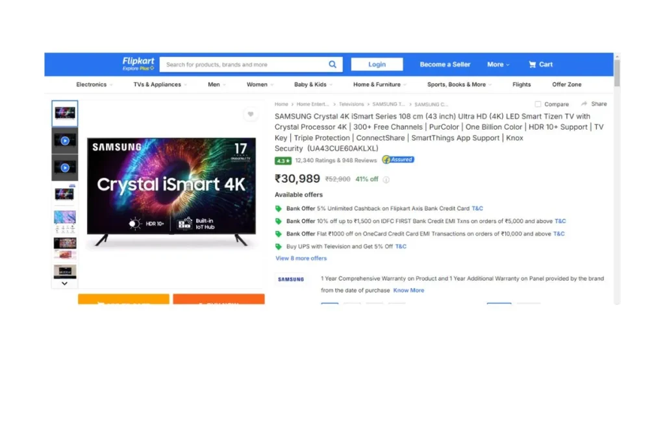Expand the Women category dropdown
This screenshot has width=665, height=443.
260,84
